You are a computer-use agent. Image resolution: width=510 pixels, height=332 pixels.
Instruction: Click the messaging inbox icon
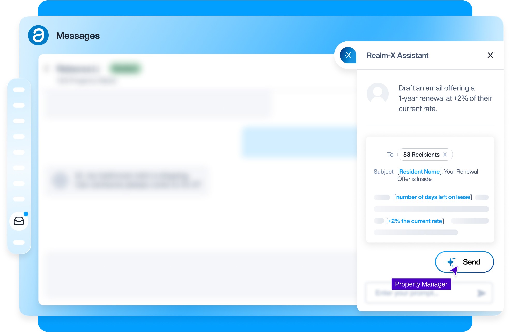tap(19, 221)
